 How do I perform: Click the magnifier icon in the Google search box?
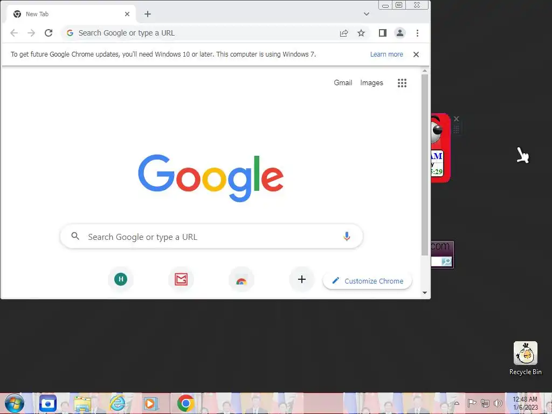pos(75,236)
